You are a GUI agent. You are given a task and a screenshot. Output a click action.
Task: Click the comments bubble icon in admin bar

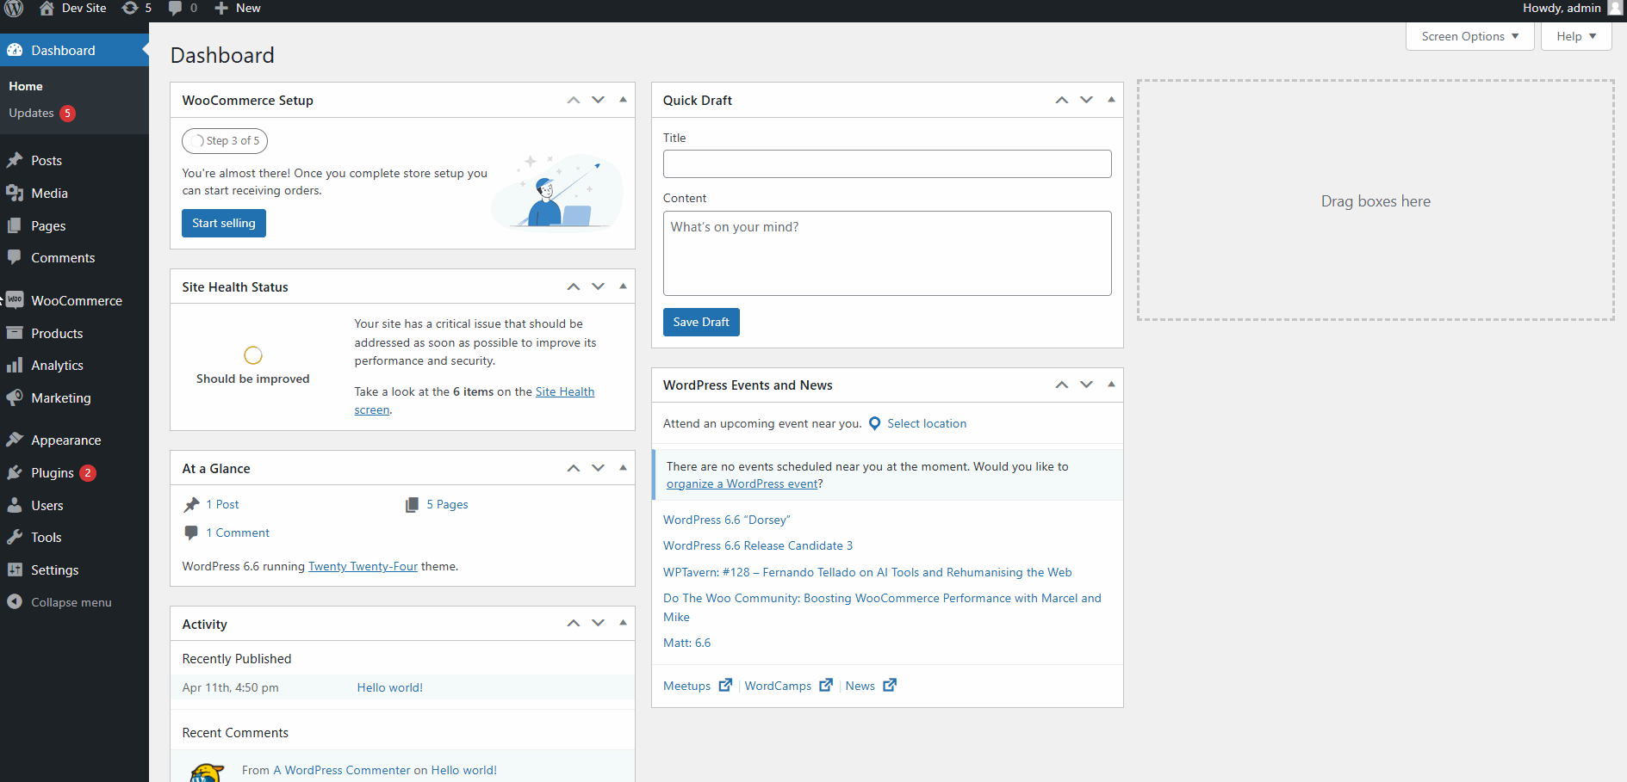[x=176, y=9]
